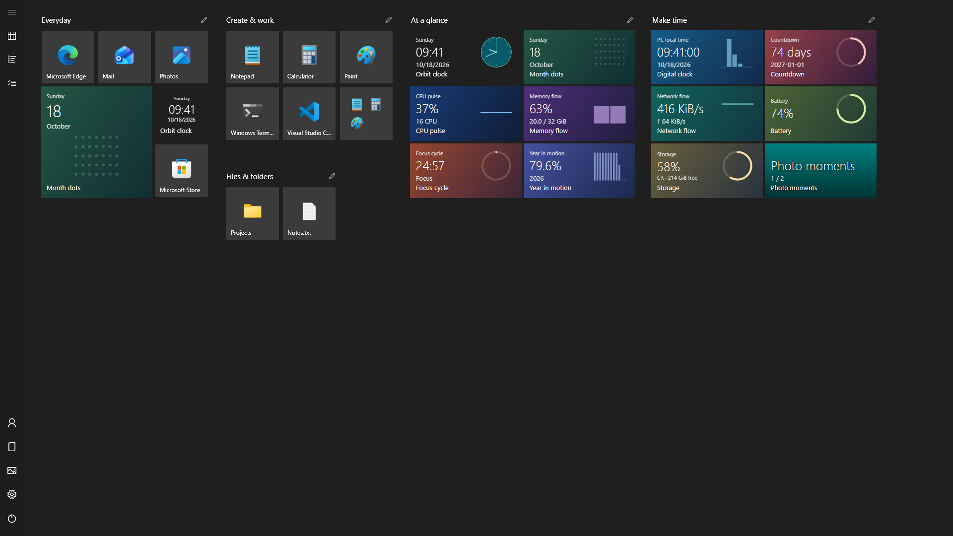Open the Digital clock PC local time tile
Viewport: 953px width, 536px height.
coord(707,57)
